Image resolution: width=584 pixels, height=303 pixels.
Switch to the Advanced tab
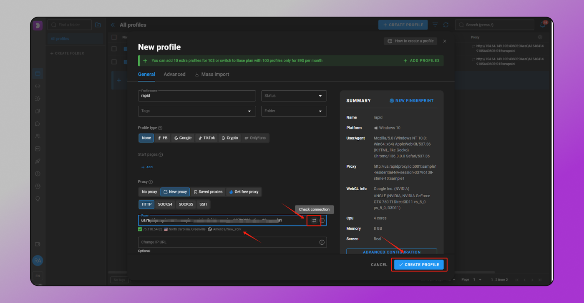[174, 75]
